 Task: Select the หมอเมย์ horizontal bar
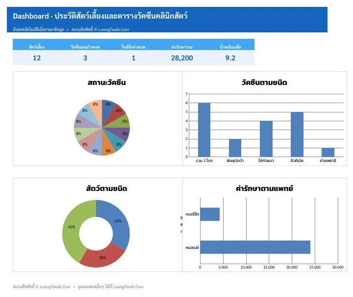click(255, 247)
